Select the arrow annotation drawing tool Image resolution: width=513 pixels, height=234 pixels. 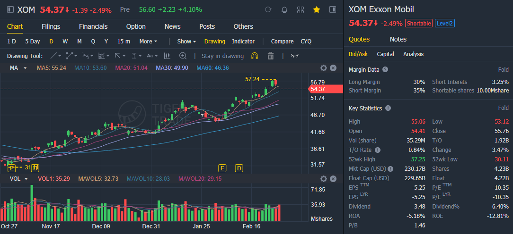click(x=118, y=56)
